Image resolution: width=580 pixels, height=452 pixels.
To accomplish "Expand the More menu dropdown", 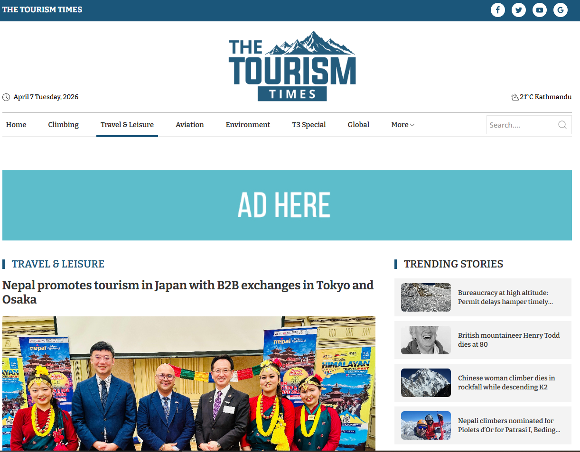I will 402,125.
